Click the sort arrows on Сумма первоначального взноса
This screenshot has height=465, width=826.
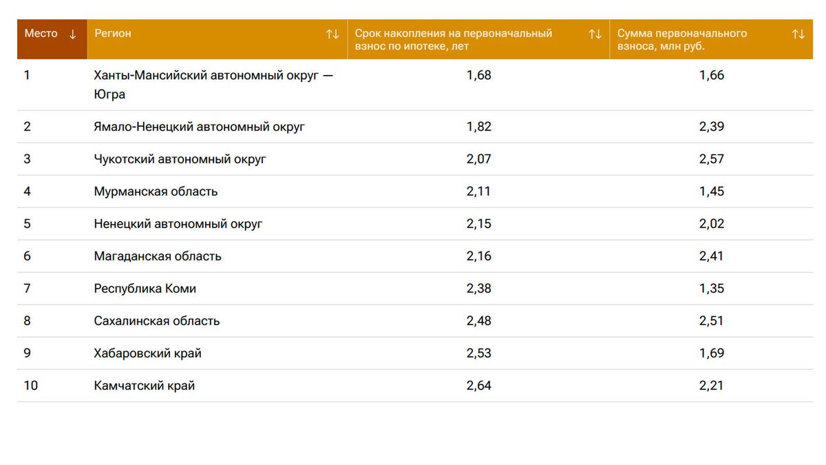pos(798,32)
